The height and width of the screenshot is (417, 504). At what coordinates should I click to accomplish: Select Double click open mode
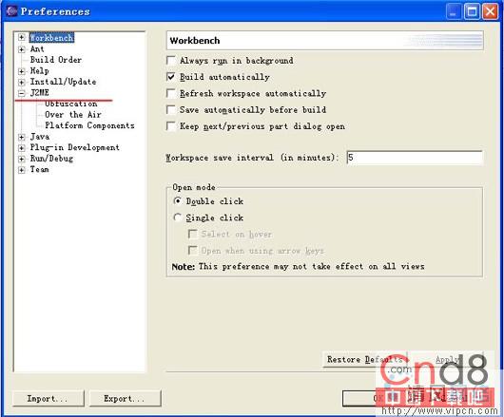[178, 201]
